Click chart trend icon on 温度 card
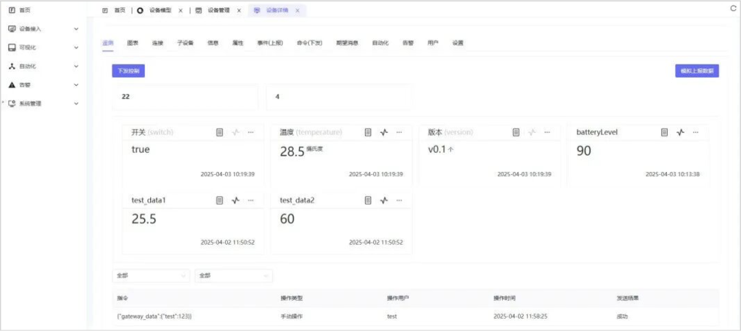This screenshot has width=741, height=331. (x=384, y=132)
